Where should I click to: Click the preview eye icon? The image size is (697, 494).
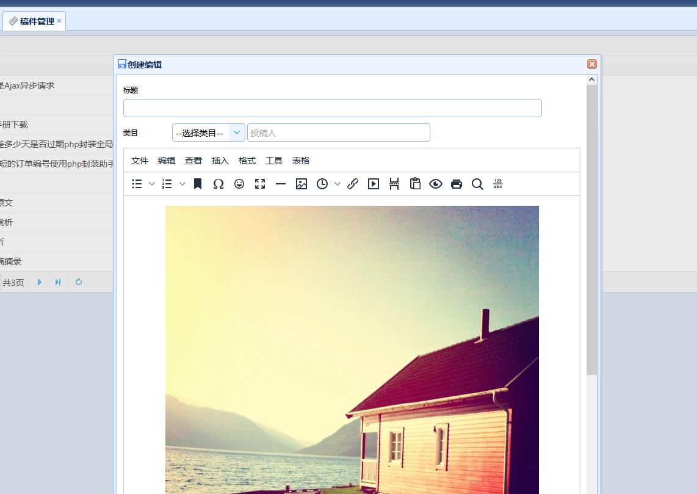436,184
